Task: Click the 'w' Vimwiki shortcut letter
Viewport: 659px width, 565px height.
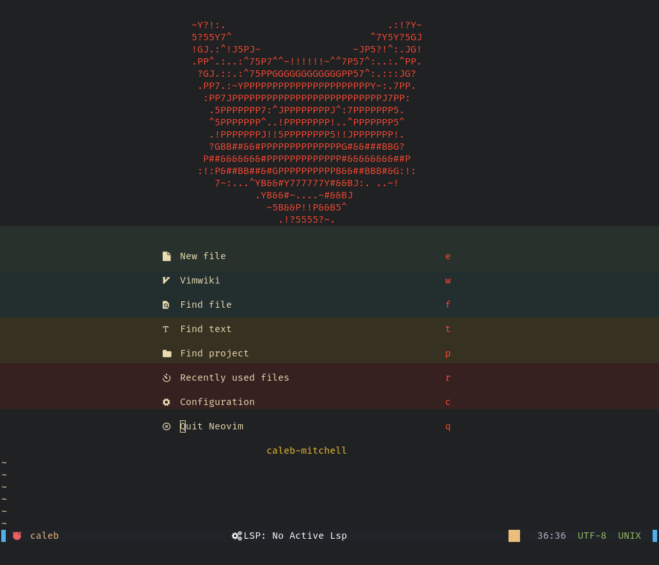Action: (448, 280)
